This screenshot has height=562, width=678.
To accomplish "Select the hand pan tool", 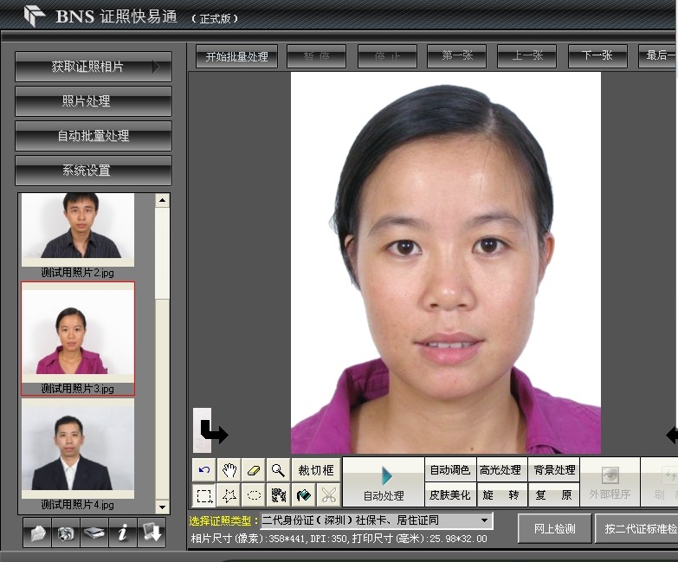I will pos(229,470).
